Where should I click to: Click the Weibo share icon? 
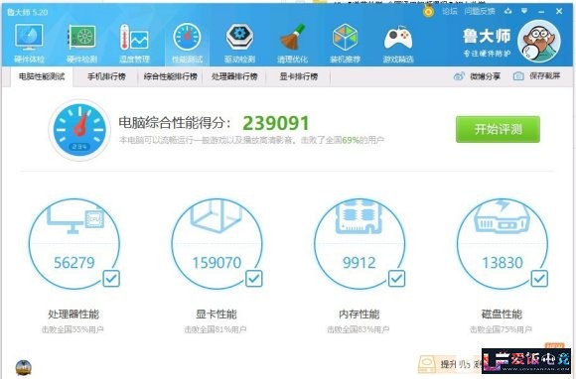[x=459, y=76]
